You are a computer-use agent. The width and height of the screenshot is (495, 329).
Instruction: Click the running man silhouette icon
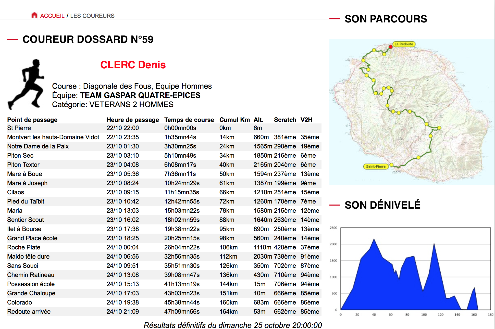click(26, 85)
